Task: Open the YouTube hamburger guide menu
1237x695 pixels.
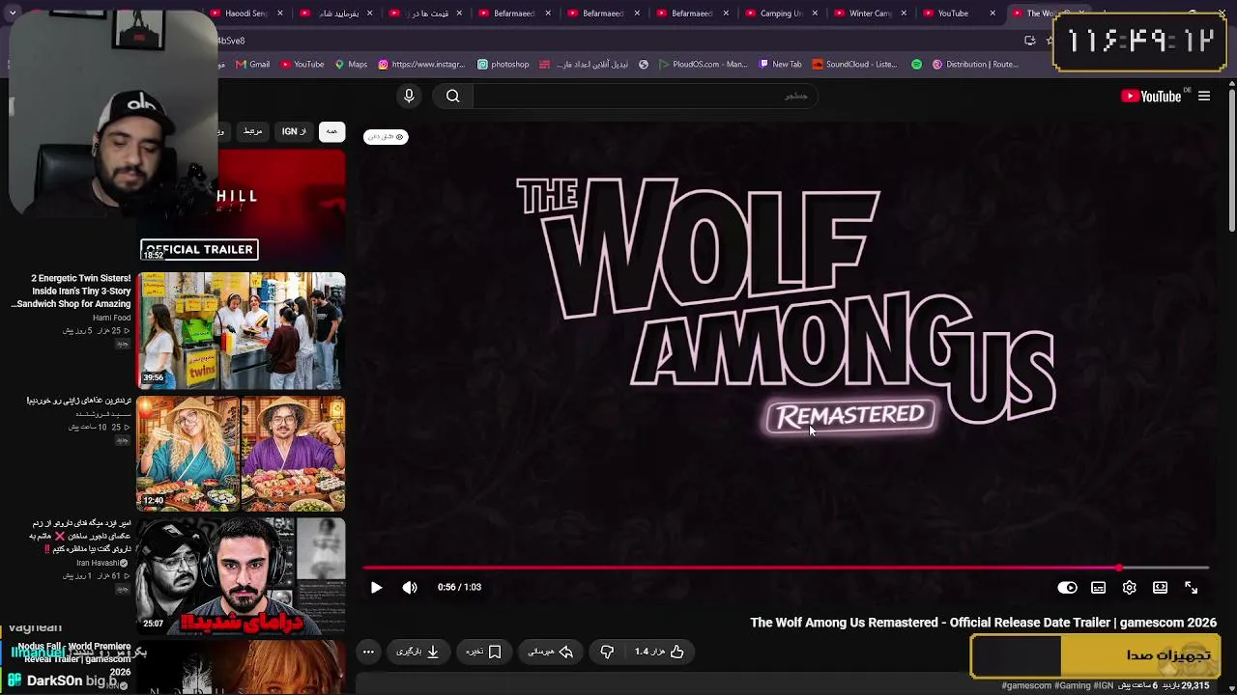Action: (1204, 96)
